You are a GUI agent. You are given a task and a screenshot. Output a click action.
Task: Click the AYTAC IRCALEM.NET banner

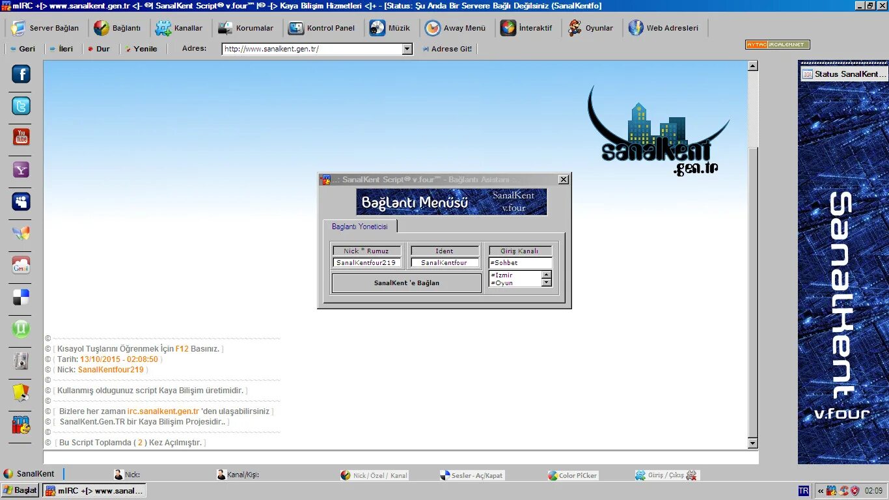click(x=778, y=45)
